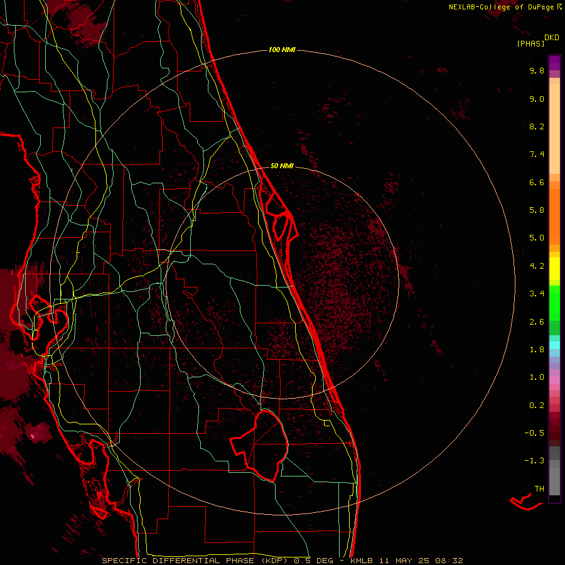The width and height of the screenshot is (565, 565).
Task: Click the 8.2 value on the color scale
Action: [x=537, y=126]
